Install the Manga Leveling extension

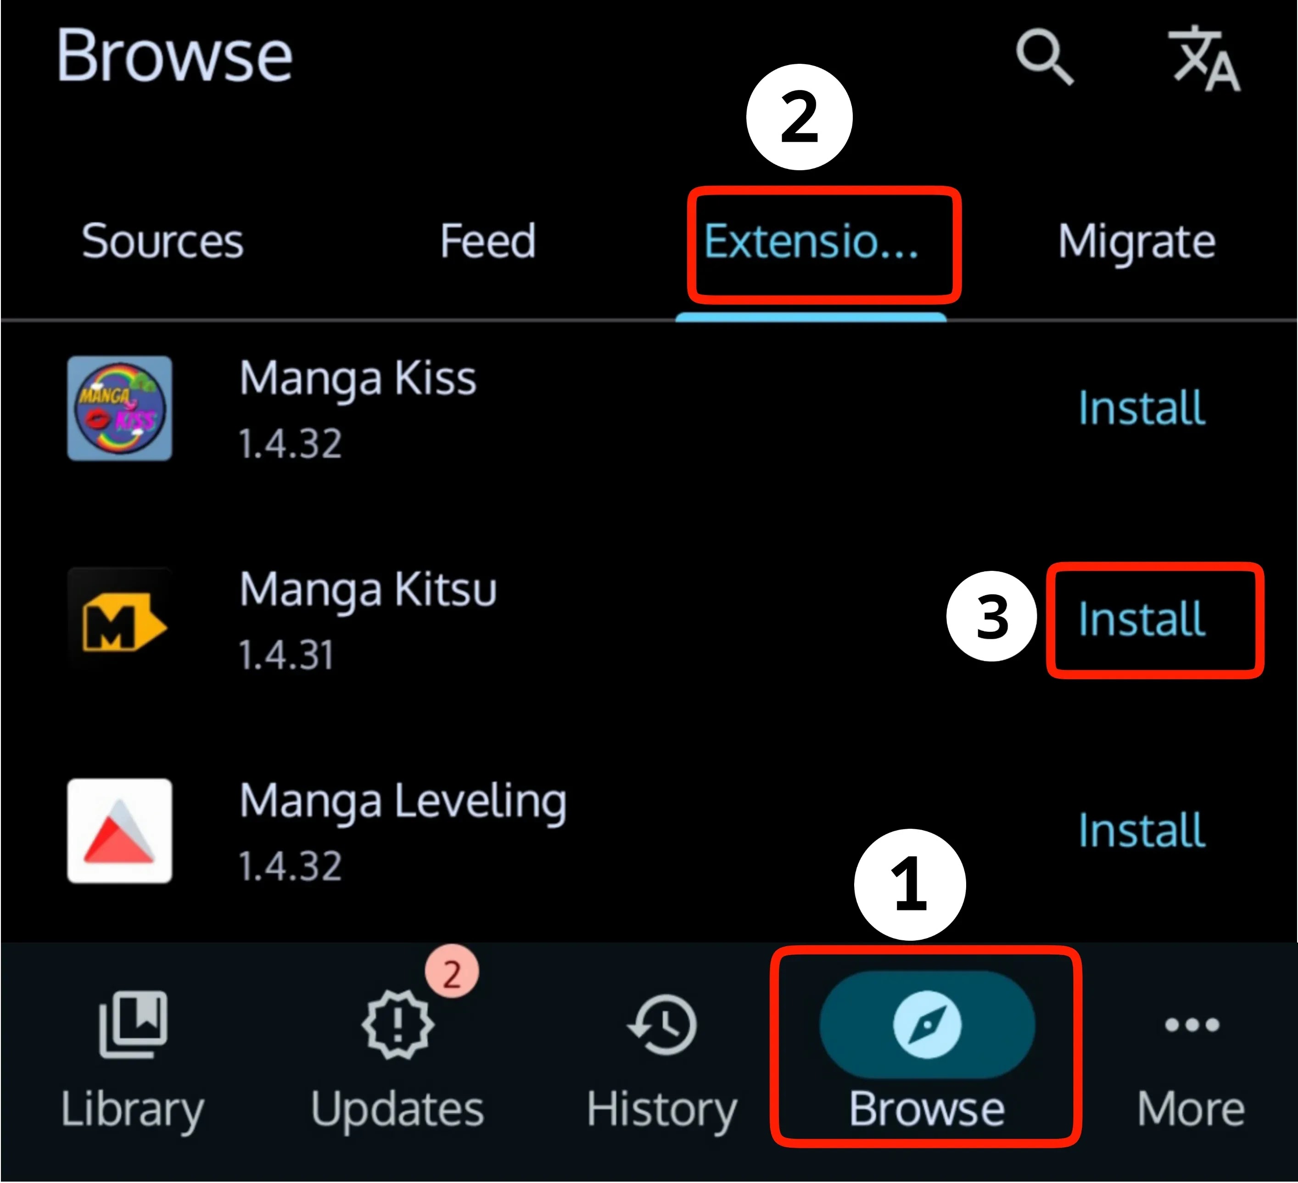coord(1141,830)
